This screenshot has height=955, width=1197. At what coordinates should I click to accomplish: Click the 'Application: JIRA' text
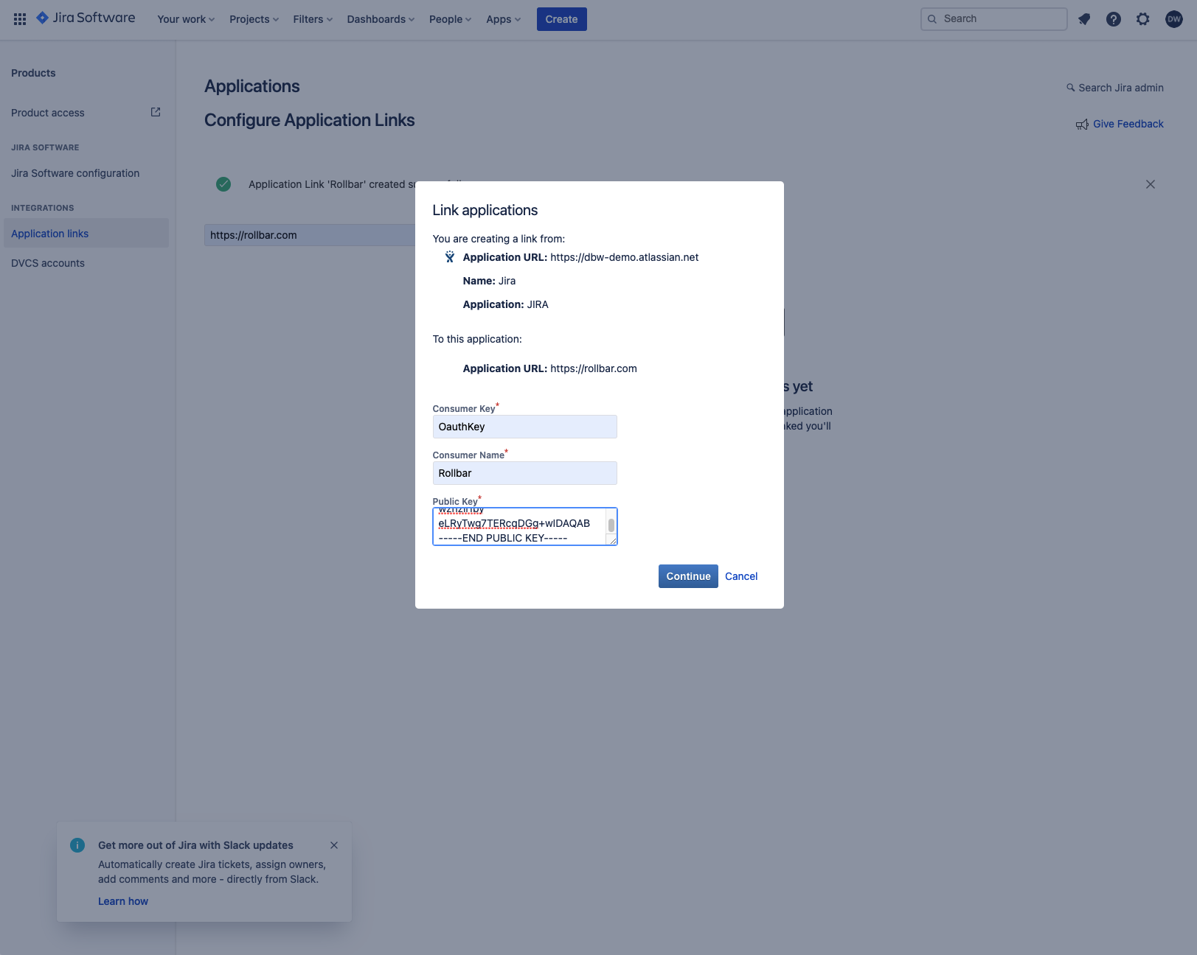pyautogui.click(x=506, y=304)
